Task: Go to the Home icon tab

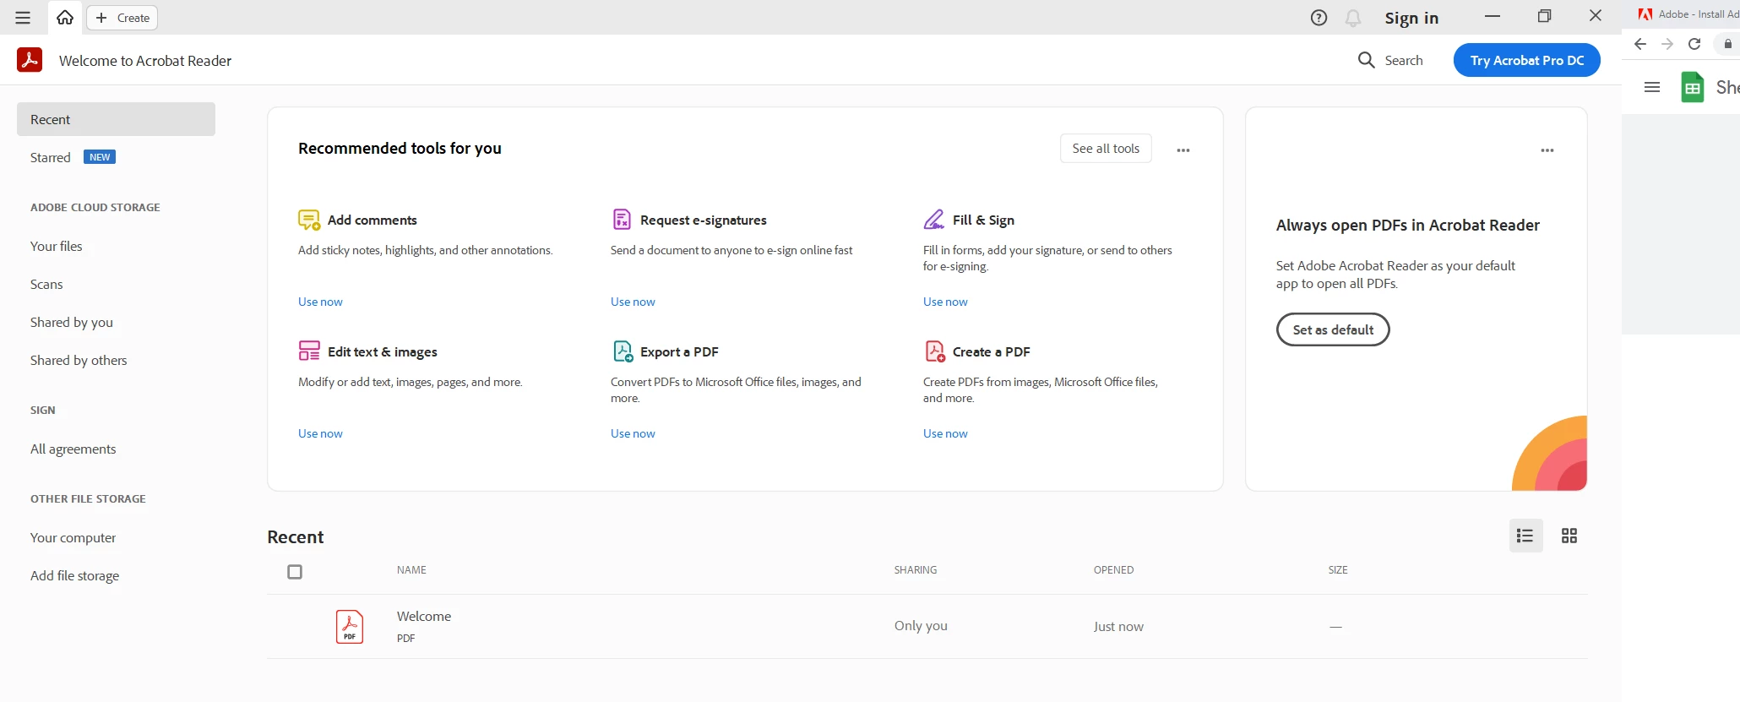Action: [x=65, y=18]
